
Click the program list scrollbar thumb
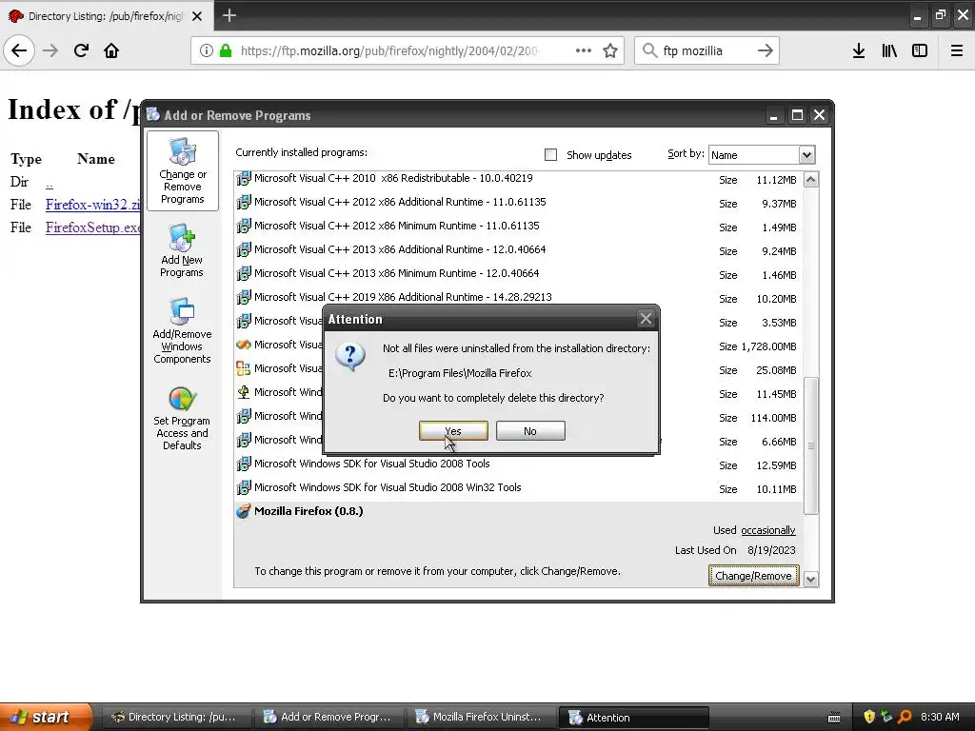810,445
